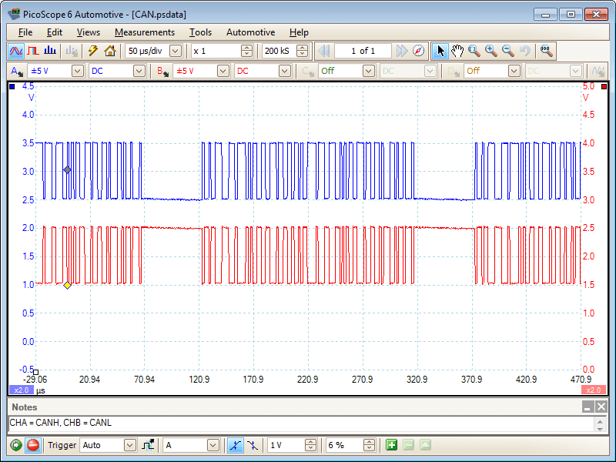Open advanced trigger settings icon
Screen dimensions: 616x462
[x=149, y=445]
